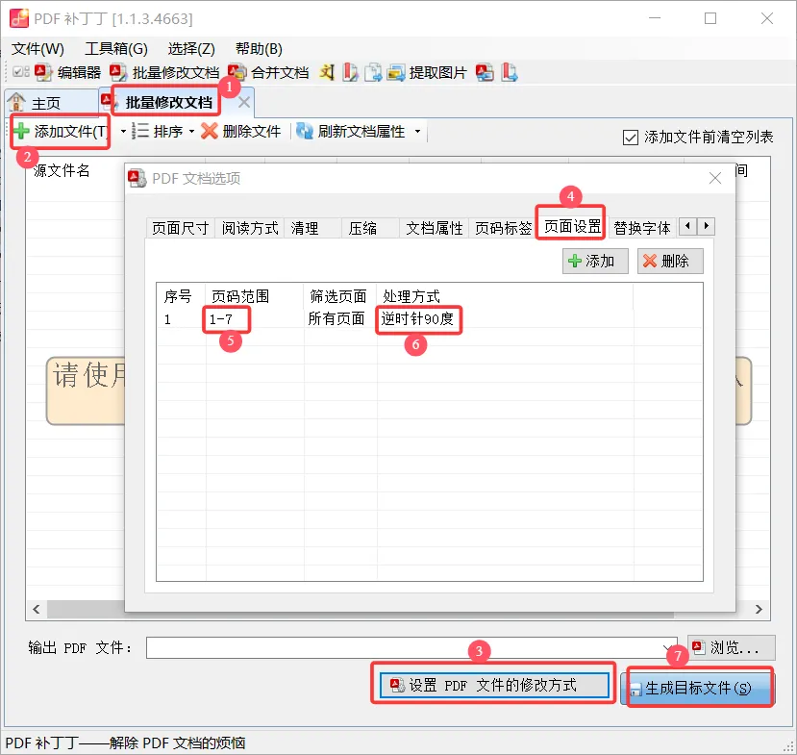Click left arrow of horizontal scrollbar
797x755 pixels.
(37, 609)
